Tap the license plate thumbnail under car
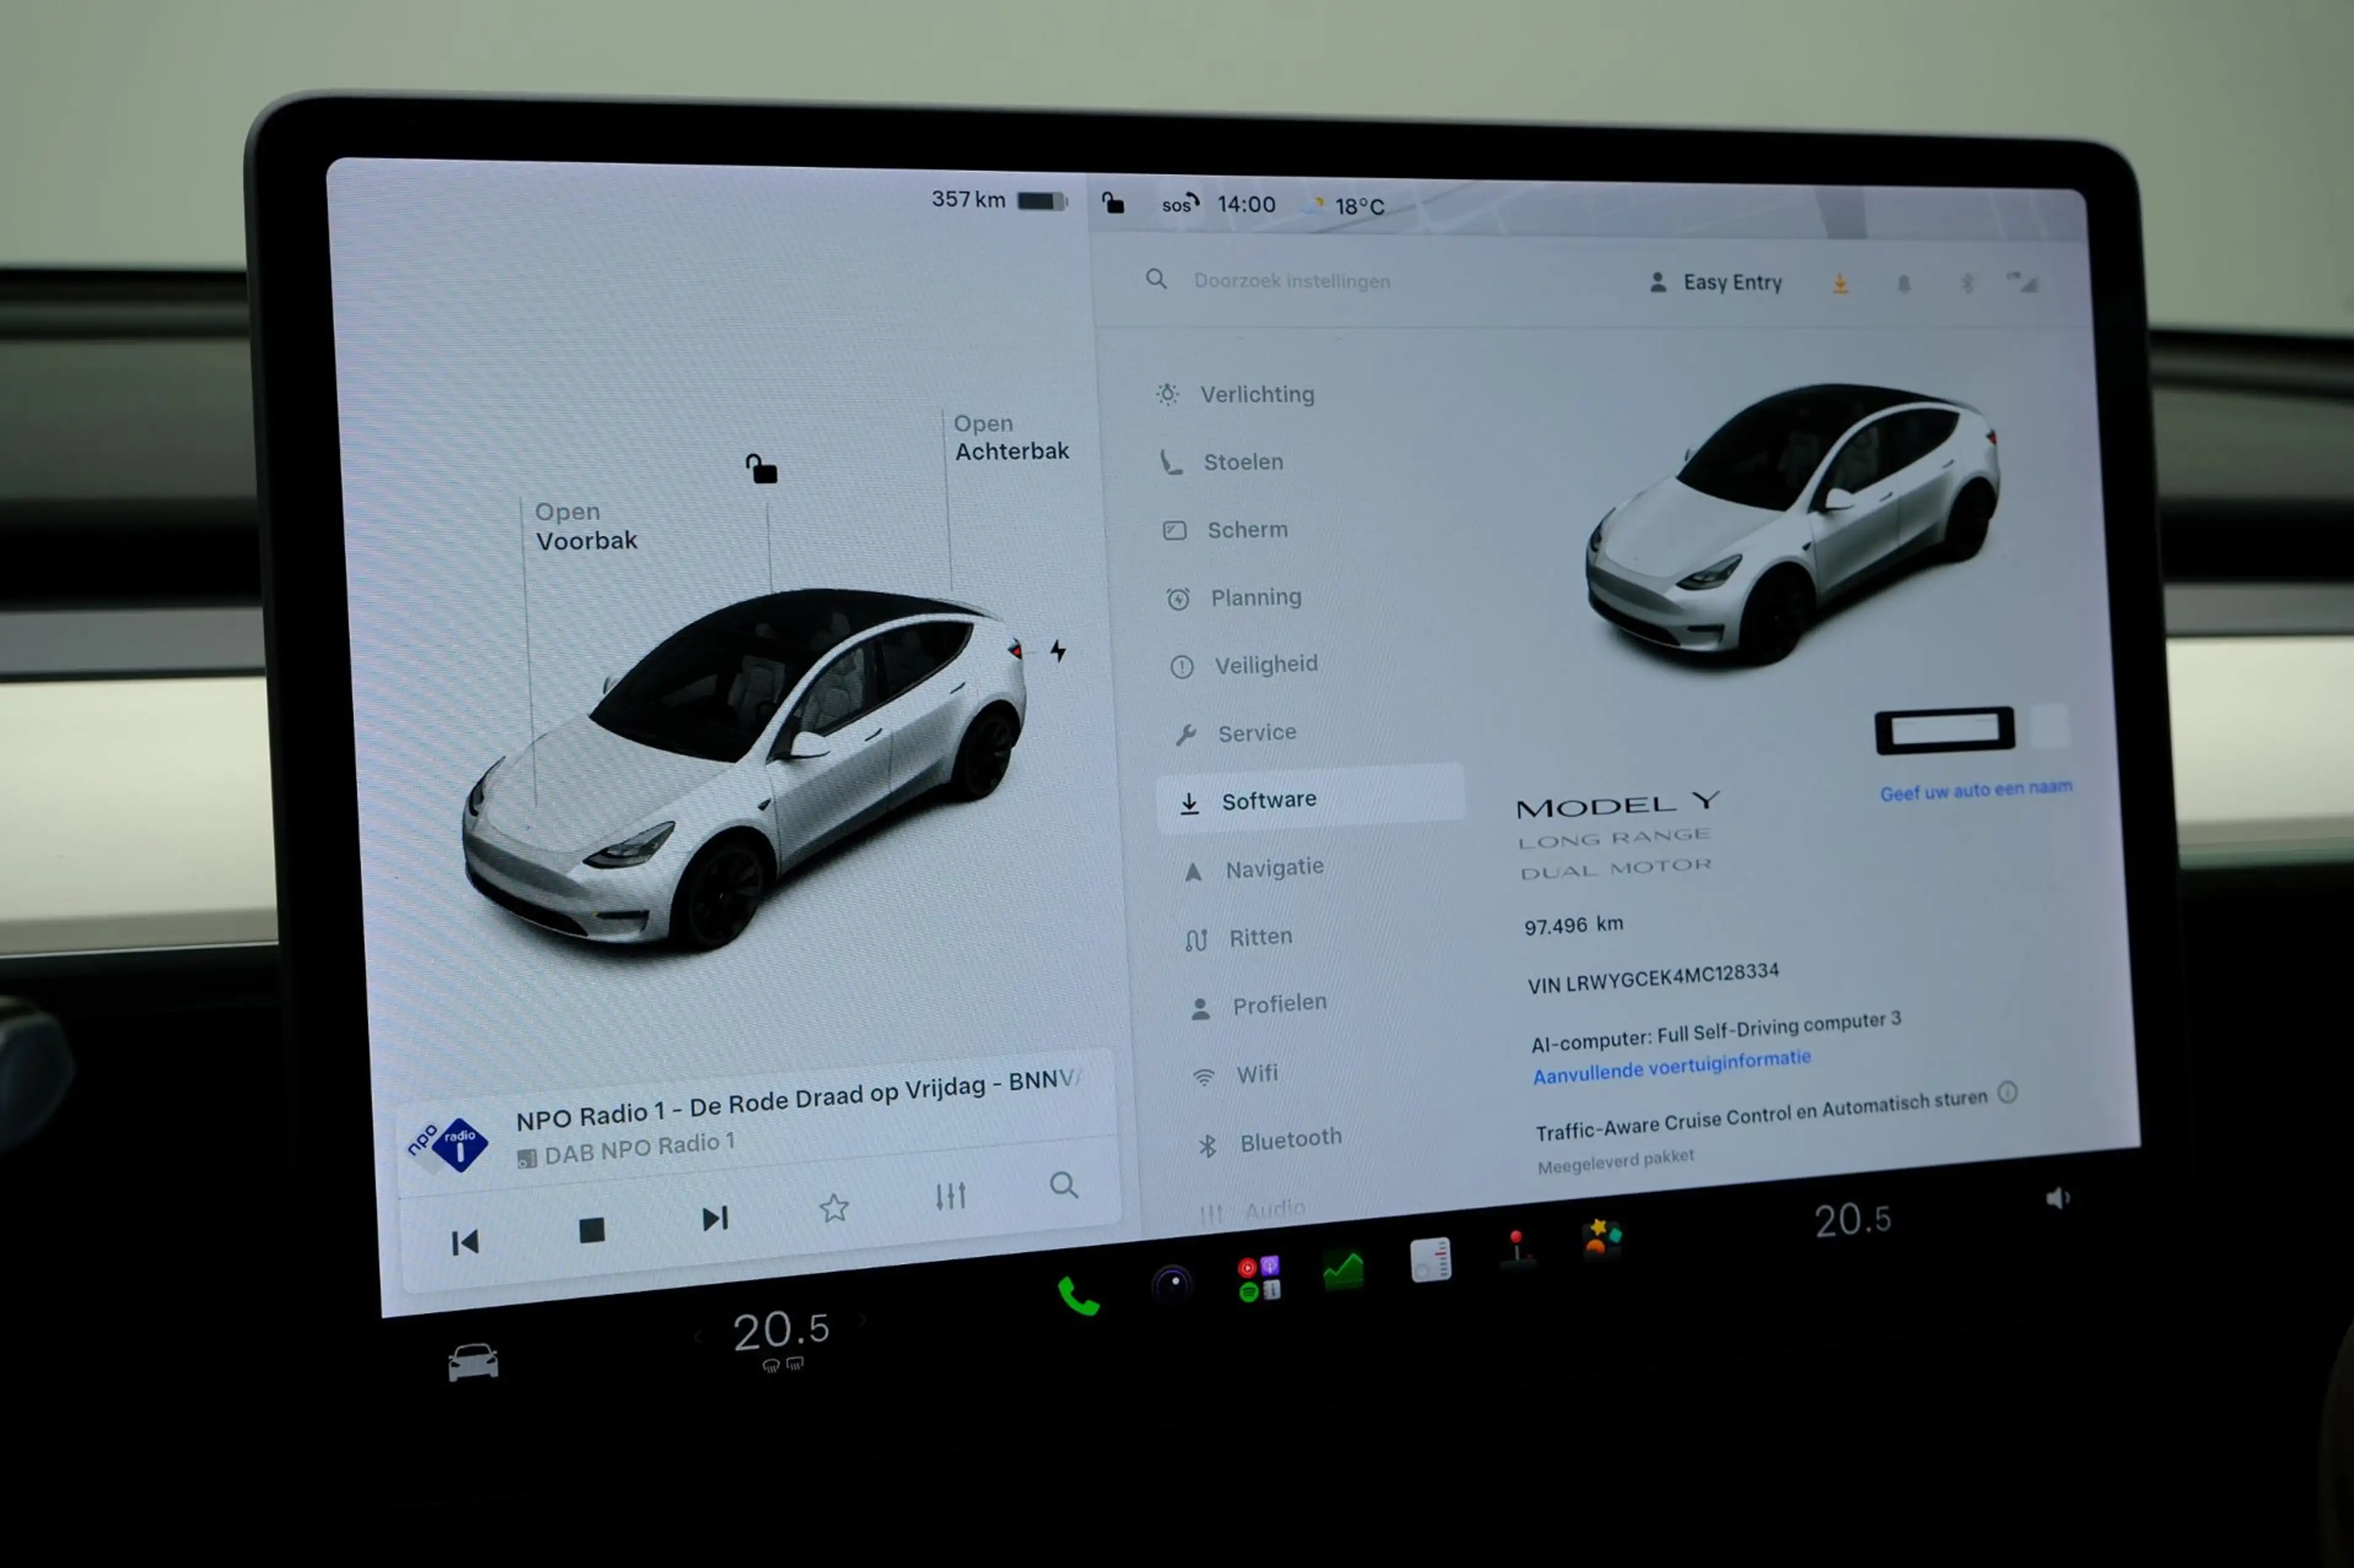The image size is (2354, 1568). (x=1944, y=730)
